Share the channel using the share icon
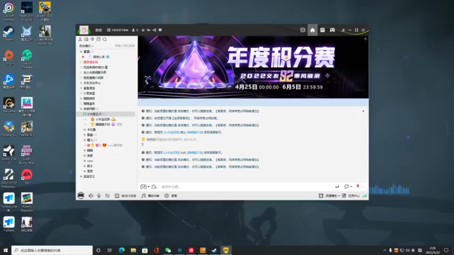The height and width of the screenshot is (255, 454). click(154, 30)
